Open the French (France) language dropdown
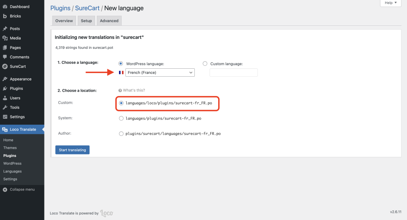 (x=160, y=73)
